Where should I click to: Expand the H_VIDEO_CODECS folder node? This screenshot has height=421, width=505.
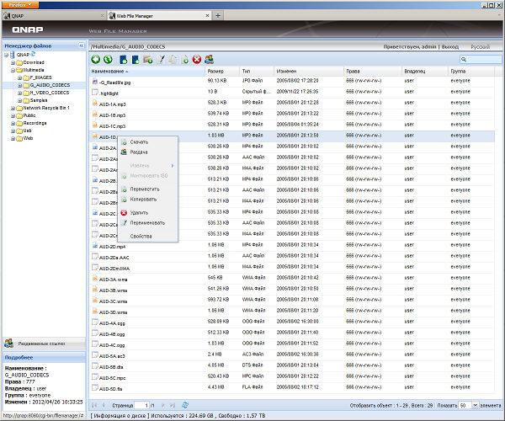(x=19, y=93)
